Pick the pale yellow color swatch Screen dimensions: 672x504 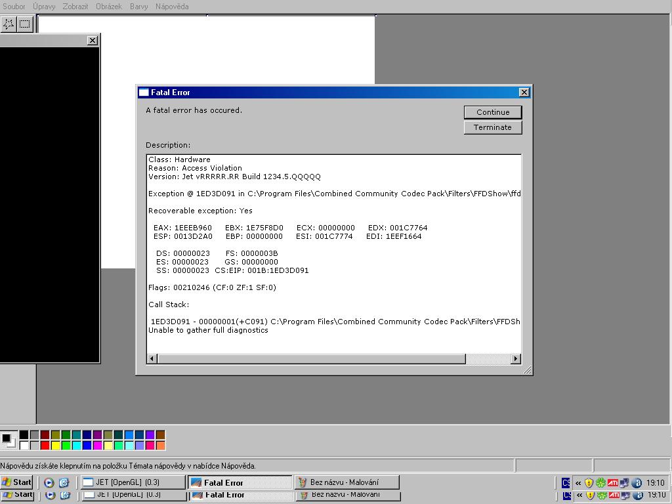(108, 446)
